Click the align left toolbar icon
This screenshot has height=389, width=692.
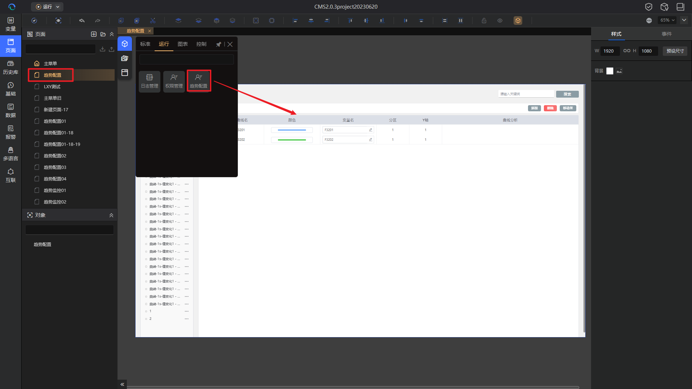[295, 21]
